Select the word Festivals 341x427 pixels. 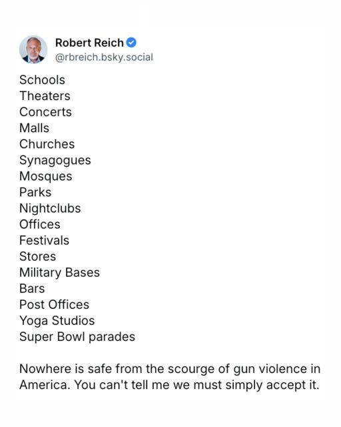point(45,241)
